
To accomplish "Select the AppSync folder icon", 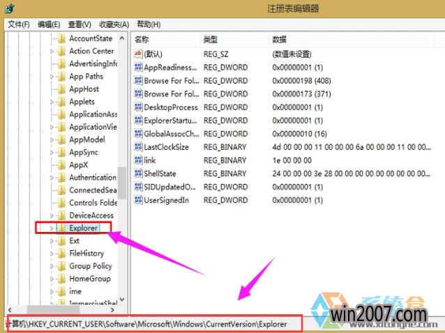I will (61, 152).
